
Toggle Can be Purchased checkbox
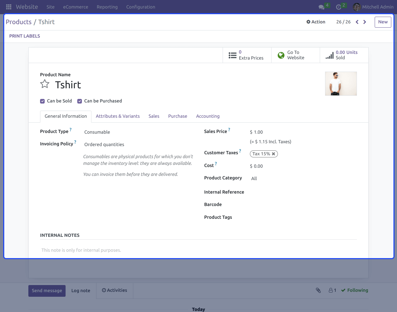(x=79, y=101)
